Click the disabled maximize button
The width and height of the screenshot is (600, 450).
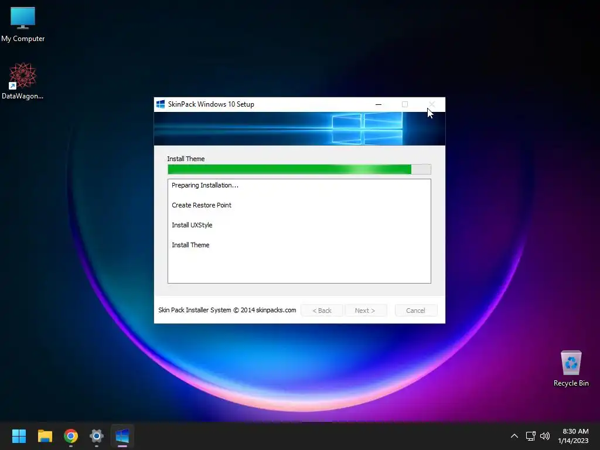click(405, 104)
